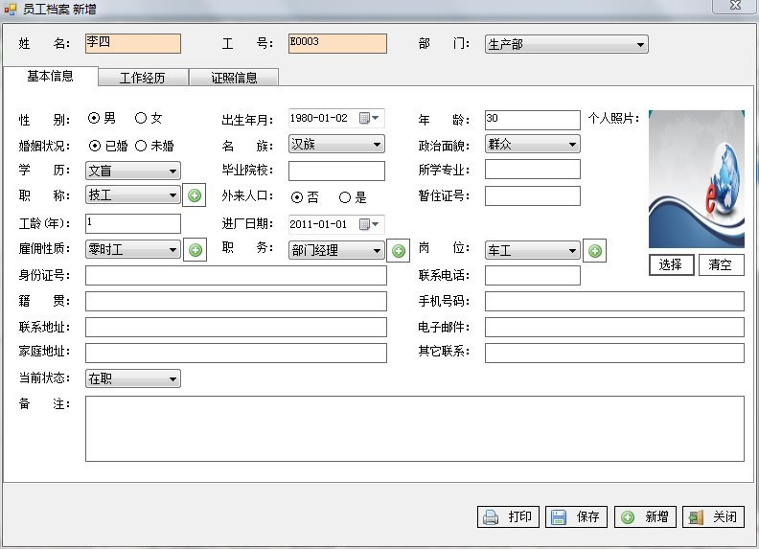Click the 进厂日期 date value 2011-01-01
The width and height of the screenshot is (759, 549).
(x=318, y=224)
